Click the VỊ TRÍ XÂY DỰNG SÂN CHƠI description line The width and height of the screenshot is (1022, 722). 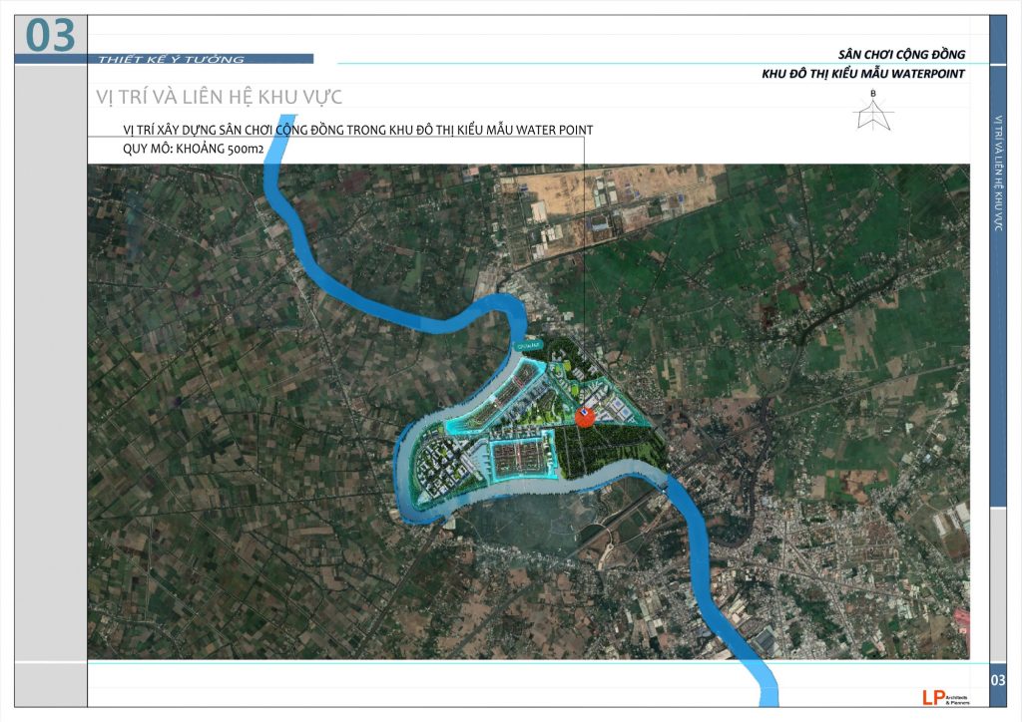(x=357, y=131)
